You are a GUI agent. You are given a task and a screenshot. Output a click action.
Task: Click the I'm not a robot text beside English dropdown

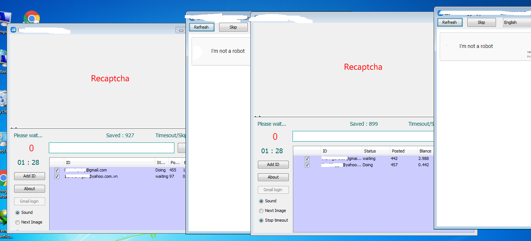pyautogui.click(x=476, y=46)
